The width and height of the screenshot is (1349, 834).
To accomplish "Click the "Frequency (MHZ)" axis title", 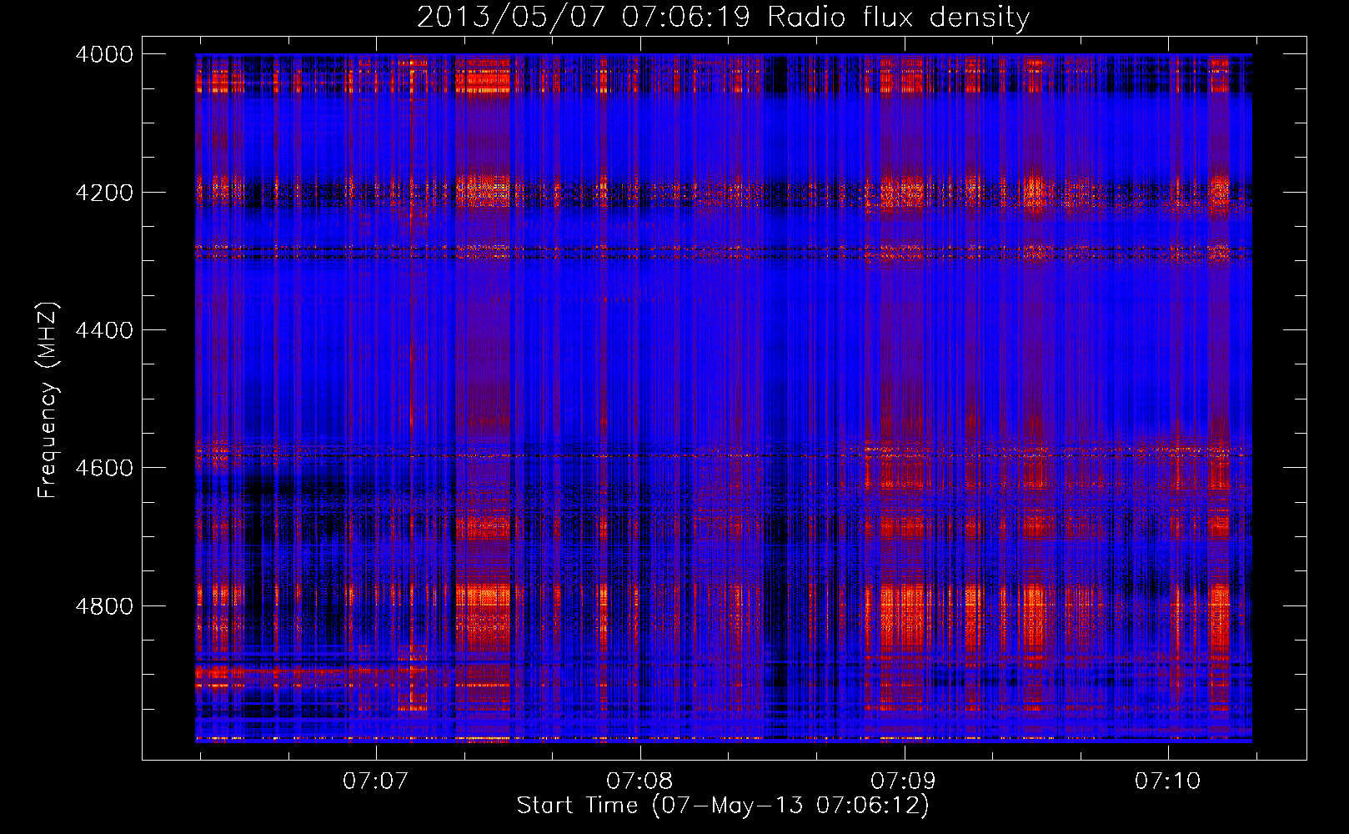I will click(x=48, y=400).
